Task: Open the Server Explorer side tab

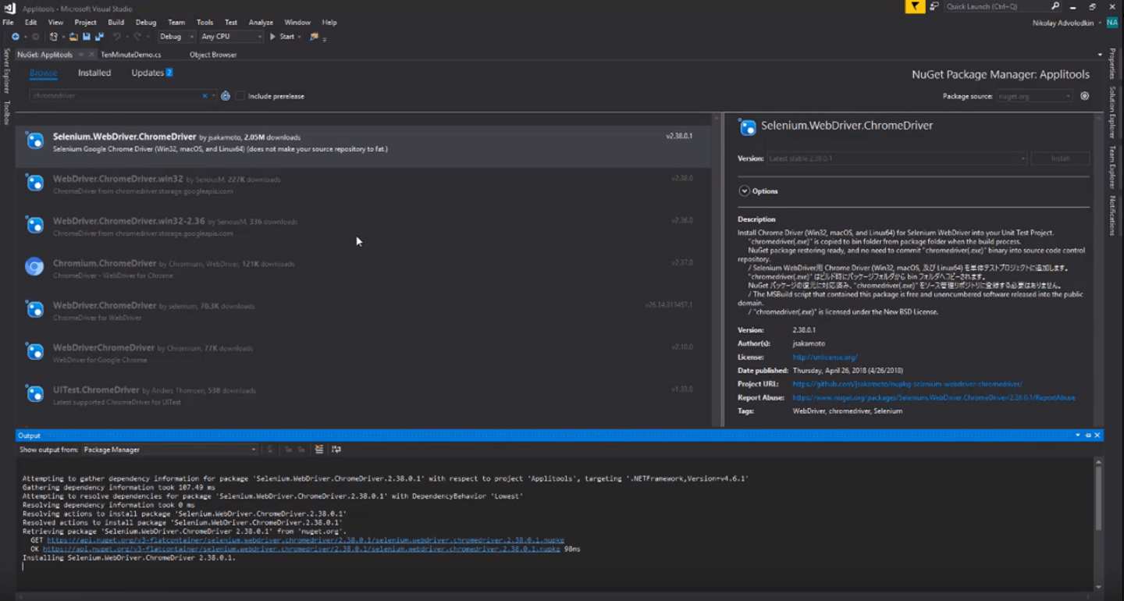Action: (x=6, y=71)
